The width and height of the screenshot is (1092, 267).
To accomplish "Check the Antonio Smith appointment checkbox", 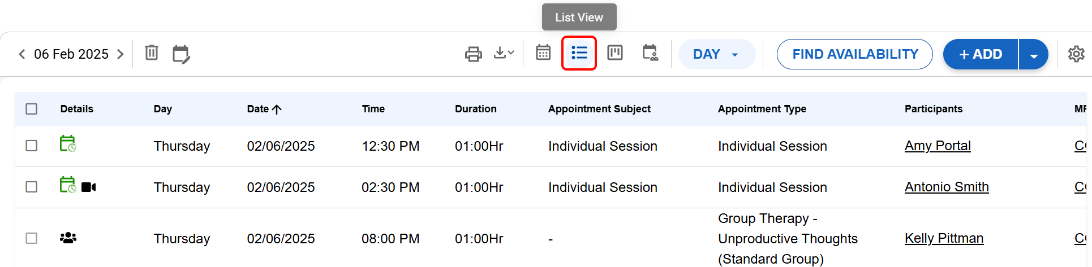I will (32, 187).
